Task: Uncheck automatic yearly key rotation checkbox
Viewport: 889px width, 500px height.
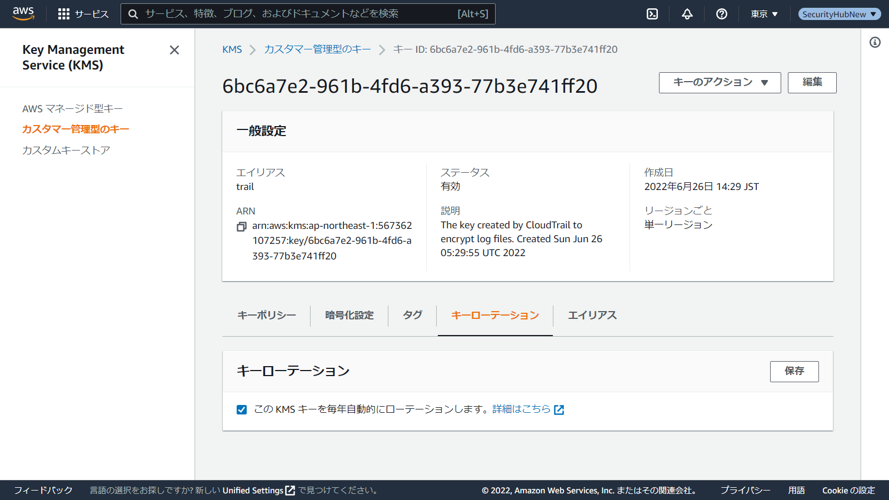Action: pos(242,410)
